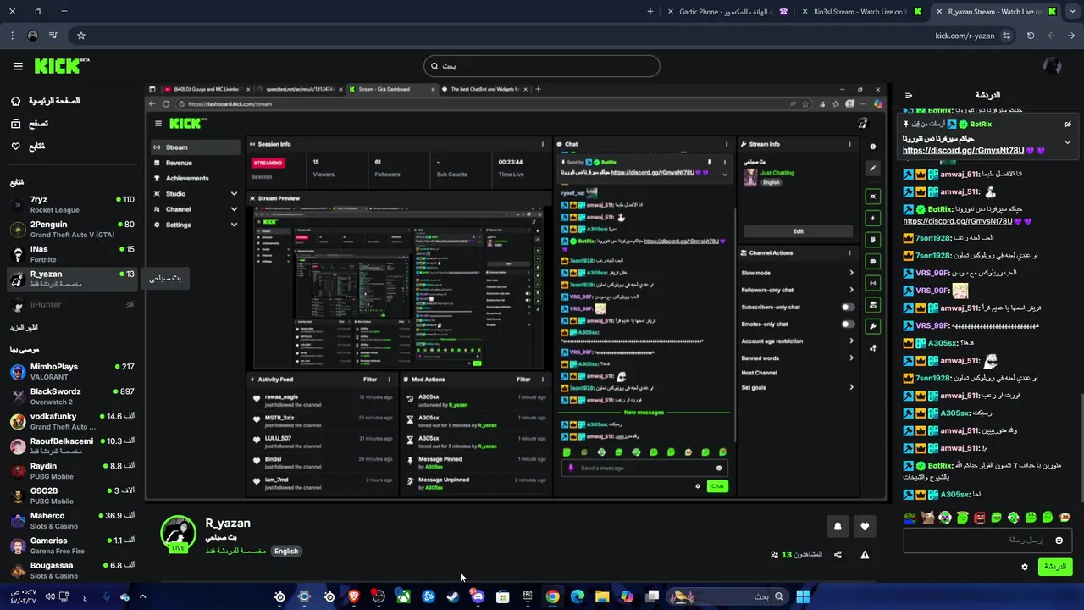Go to the home page in Kick sidebar
The image size is (1084, 610).
(45, 101)
